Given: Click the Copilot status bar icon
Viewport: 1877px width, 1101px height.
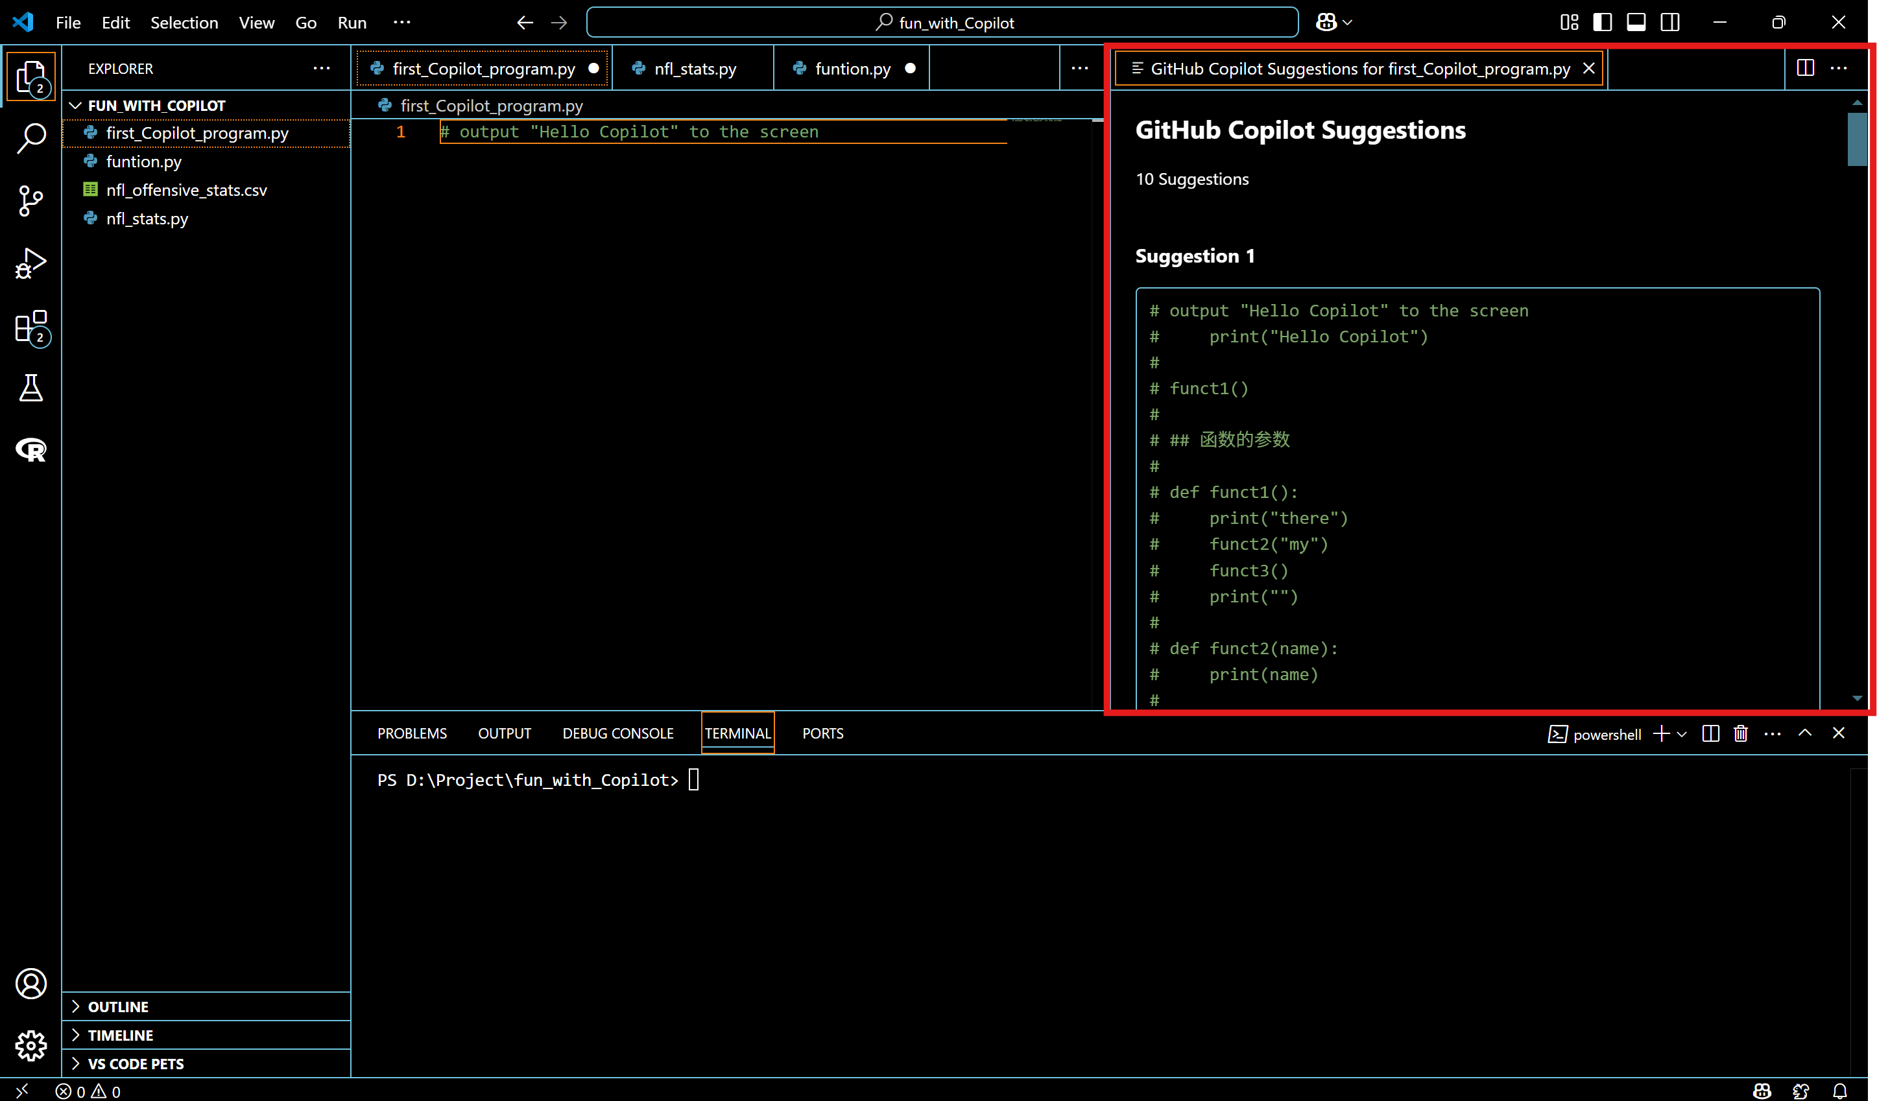Looking at the screenshot, I should [1762, 1091].
